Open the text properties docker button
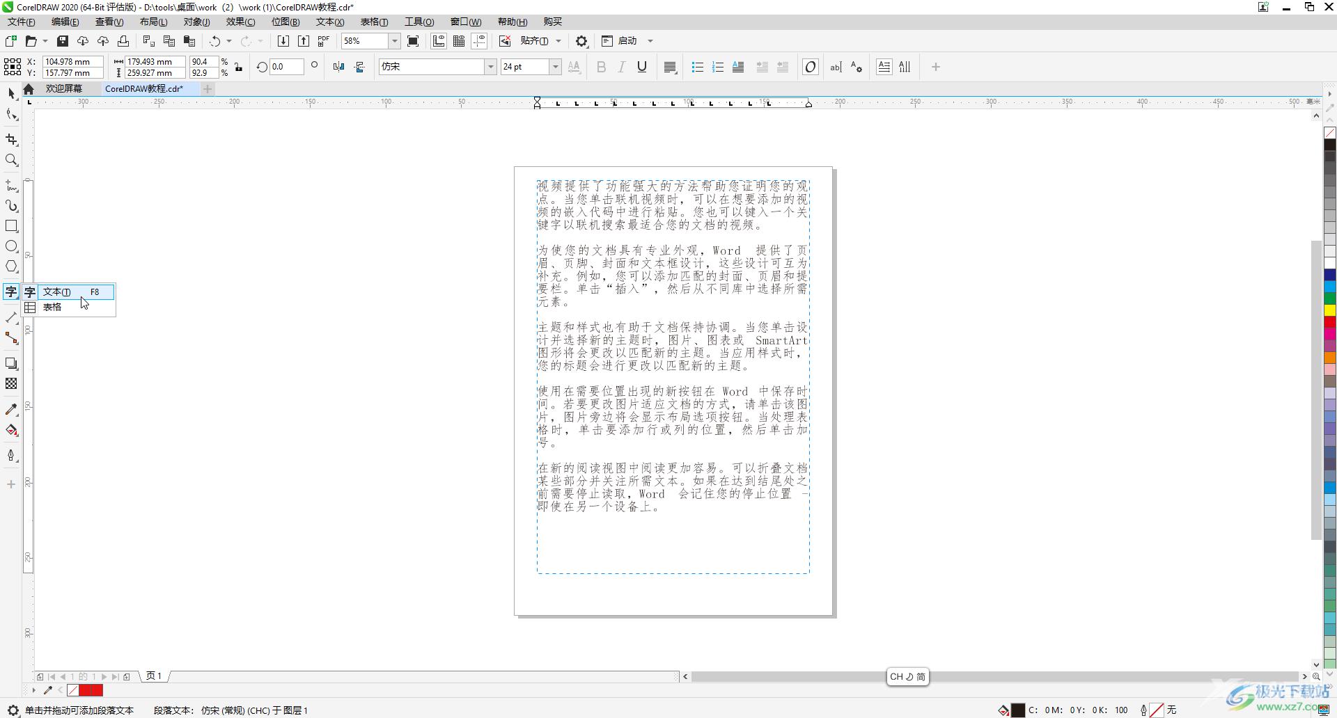This screenshot has width=1337, height=718. (x=857, y=67)
